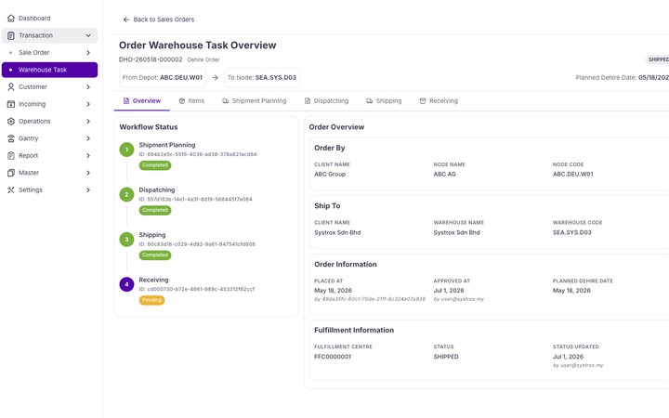
Task: Click the Operations gear icon
Action: click(x=11, y=121)
